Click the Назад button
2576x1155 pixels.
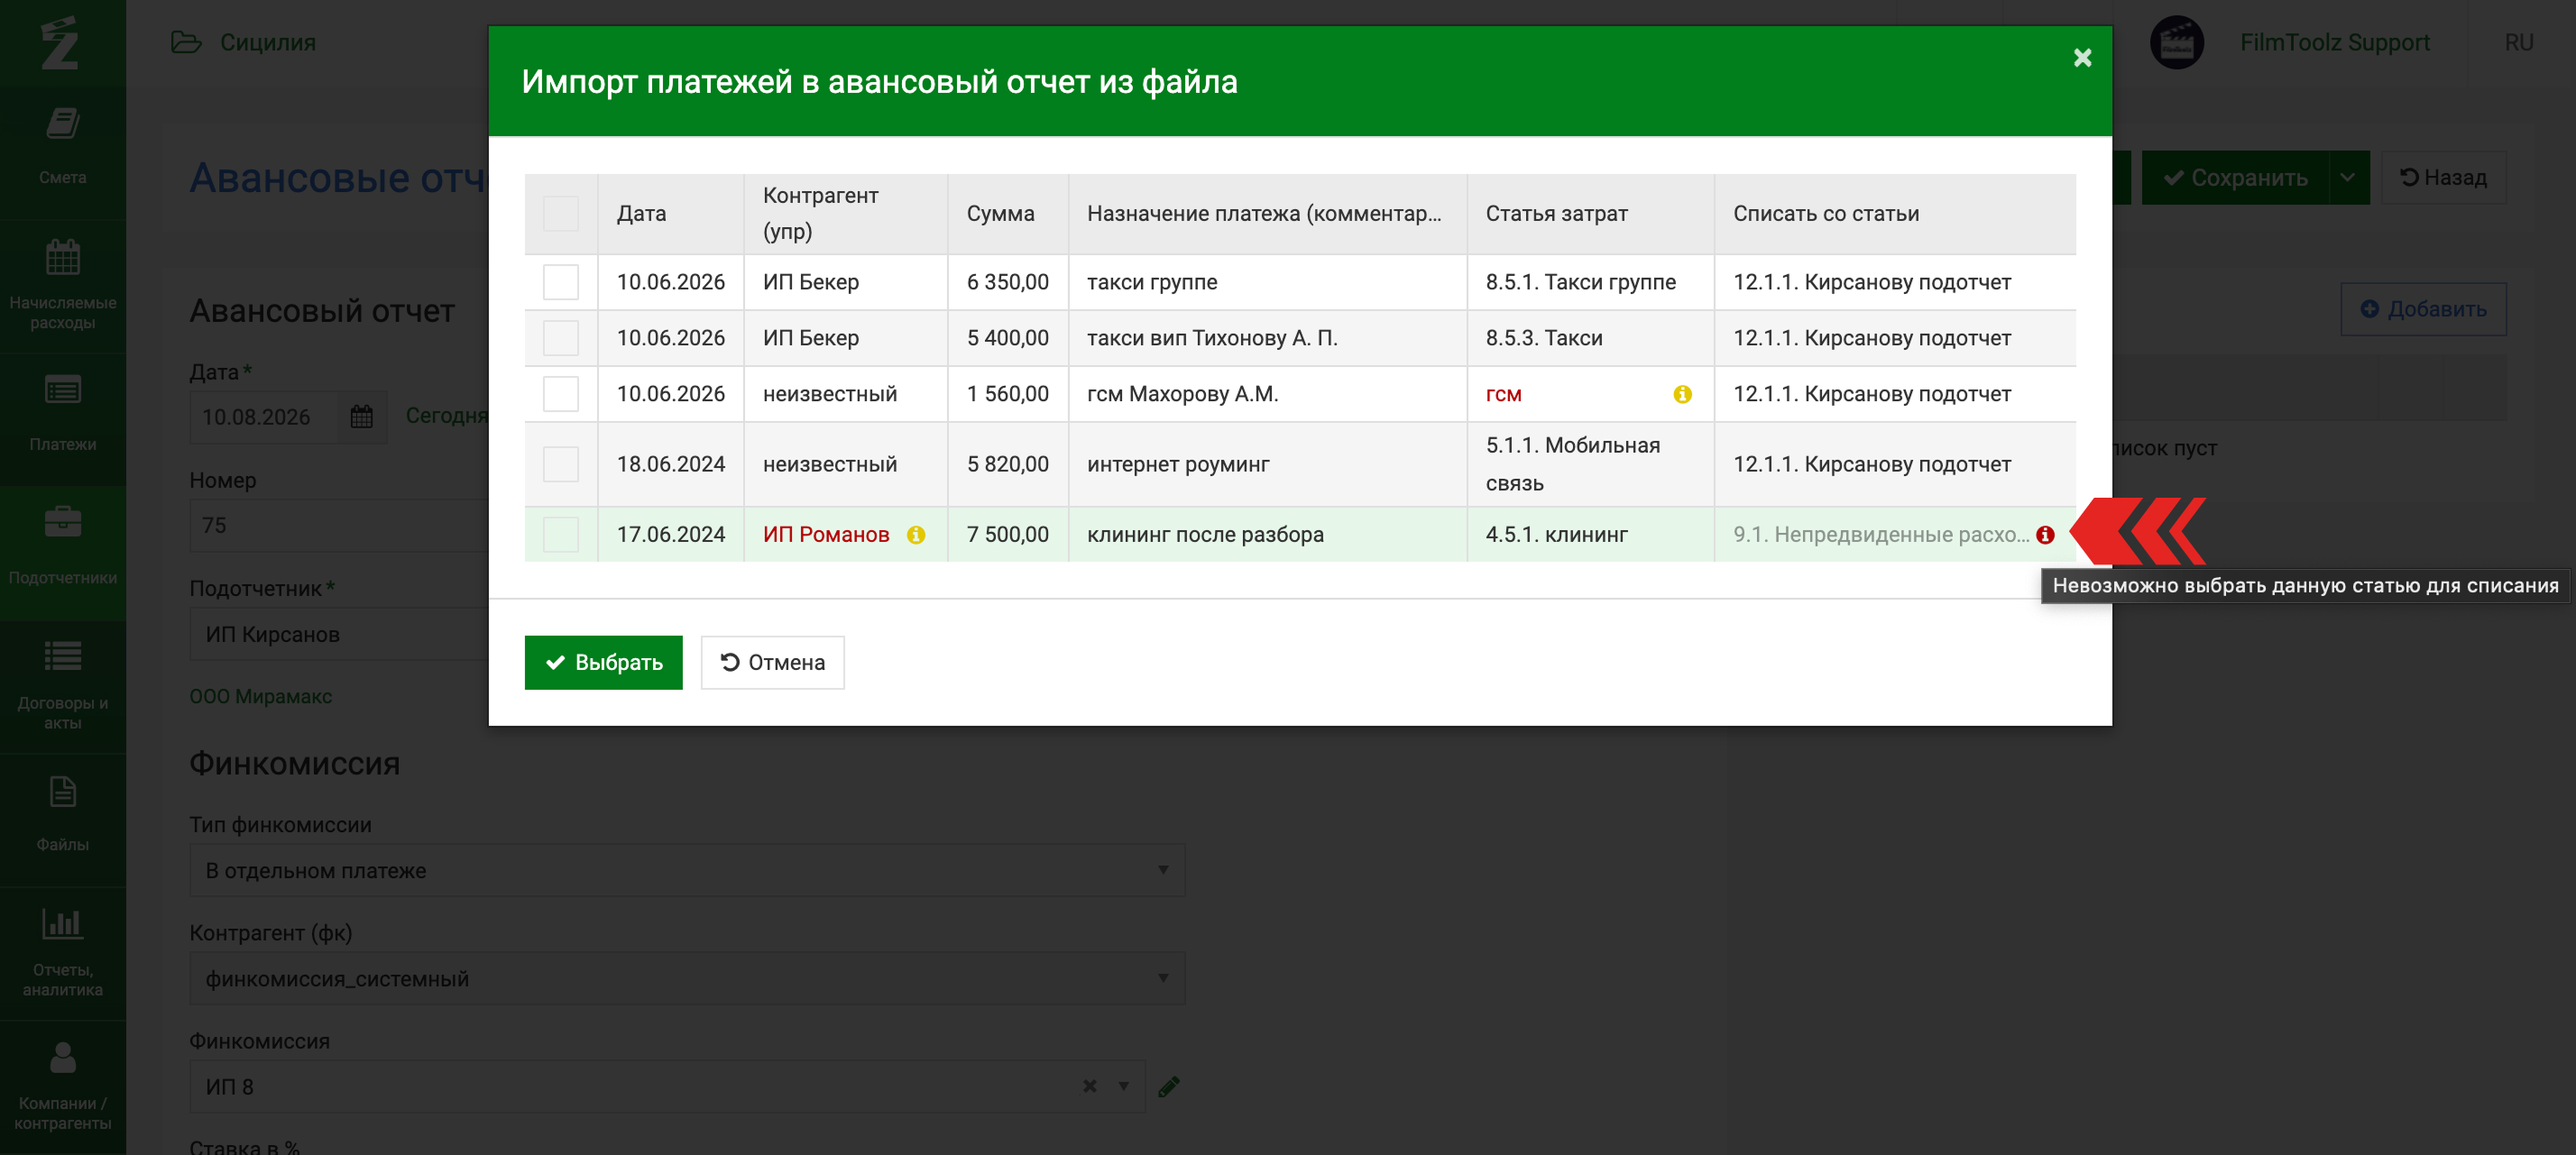[x=2443, y=178]
